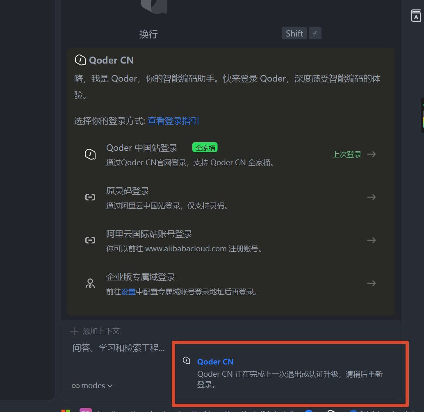This screenshot has height=412, width=424.
Task: Click the 添加上下文 label
Action: tap(101, 331)
